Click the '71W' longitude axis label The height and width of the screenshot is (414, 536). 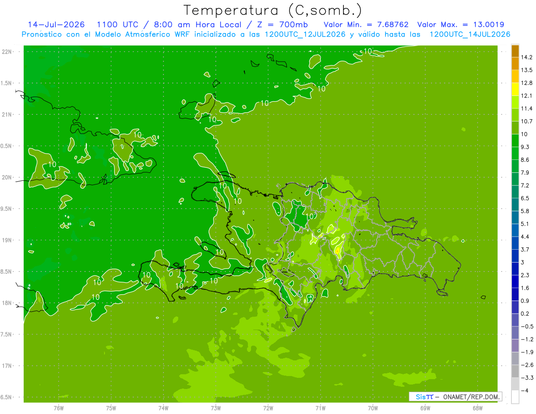pos(321,408)
